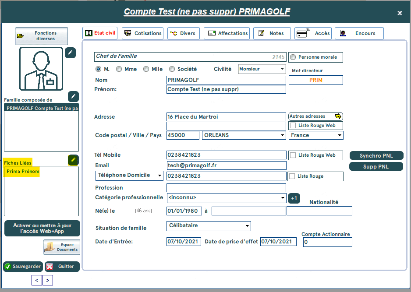Open the Fonctions diverses folder button
Viewport: 411px width, 292px height.
(42, 36)
